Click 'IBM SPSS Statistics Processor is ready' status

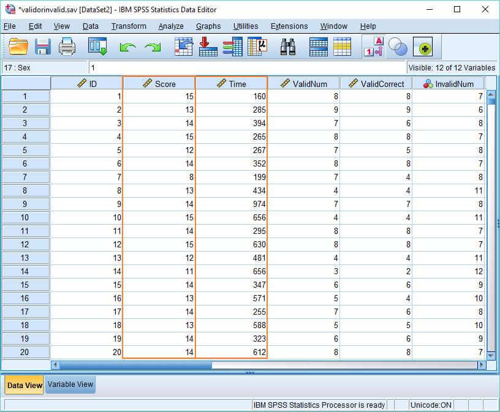(x=319, y=405)
